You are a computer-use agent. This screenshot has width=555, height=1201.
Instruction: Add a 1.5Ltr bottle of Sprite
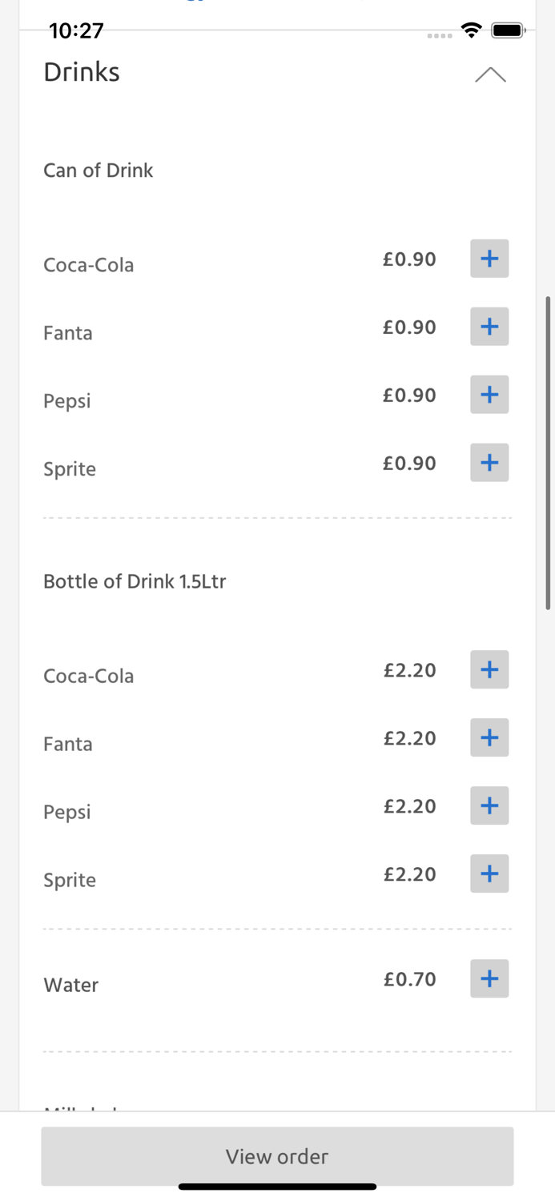[489, 874]
